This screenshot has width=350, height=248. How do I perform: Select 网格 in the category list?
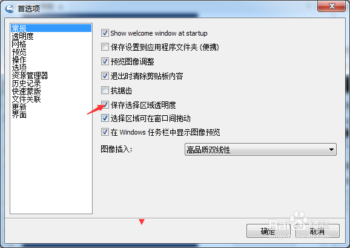pyautogui.click(x=19, y=44)
